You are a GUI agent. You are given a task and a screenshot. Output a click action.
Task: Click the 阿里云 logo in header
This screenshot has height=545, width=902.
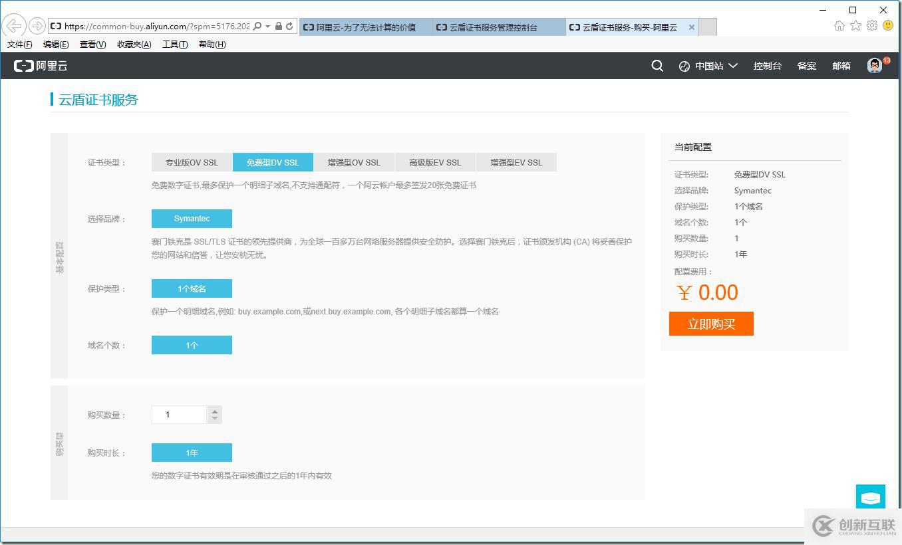pyautogui.click(x=41, y=66)
